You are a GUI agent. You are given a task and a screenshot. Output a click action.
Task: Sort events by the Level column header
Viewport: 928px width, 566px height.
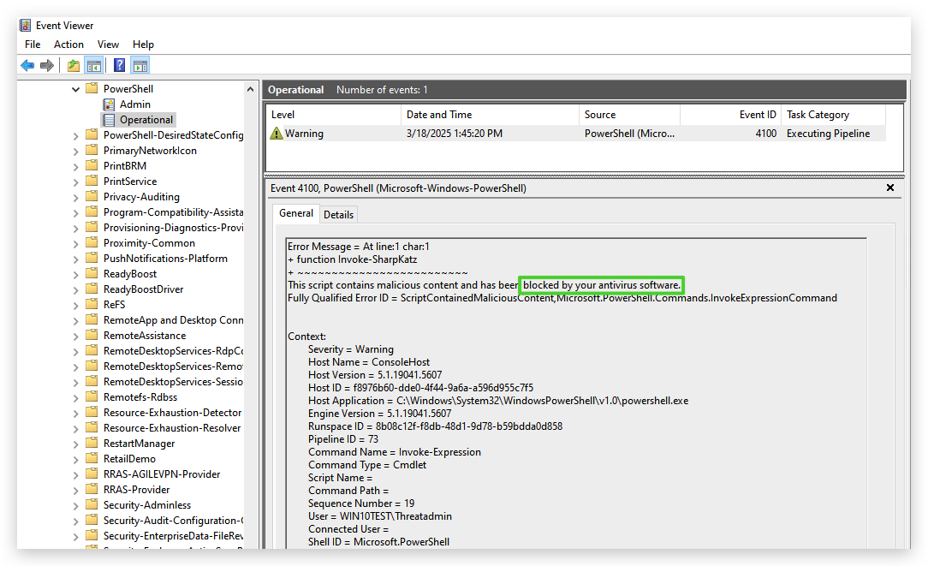(334, 115)
